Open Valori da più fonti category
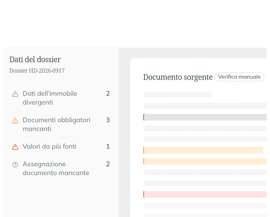 click(61, 146)
